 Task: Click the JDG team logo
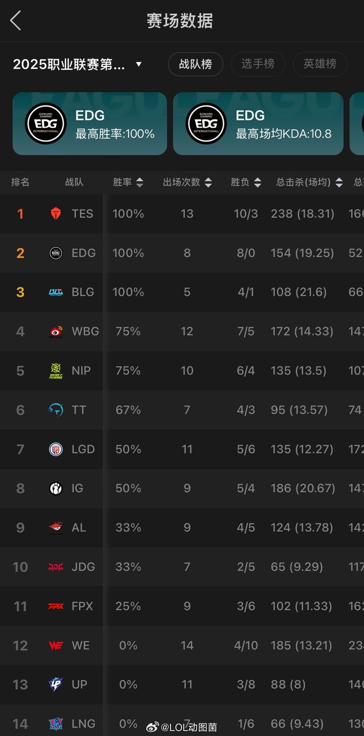point(56,567)
